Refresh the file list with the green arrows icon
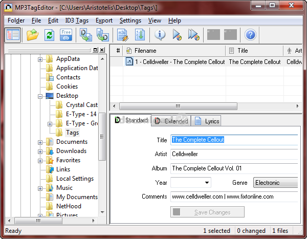The height and width of the screenshot is (239, 307). [x=49, y=35]
